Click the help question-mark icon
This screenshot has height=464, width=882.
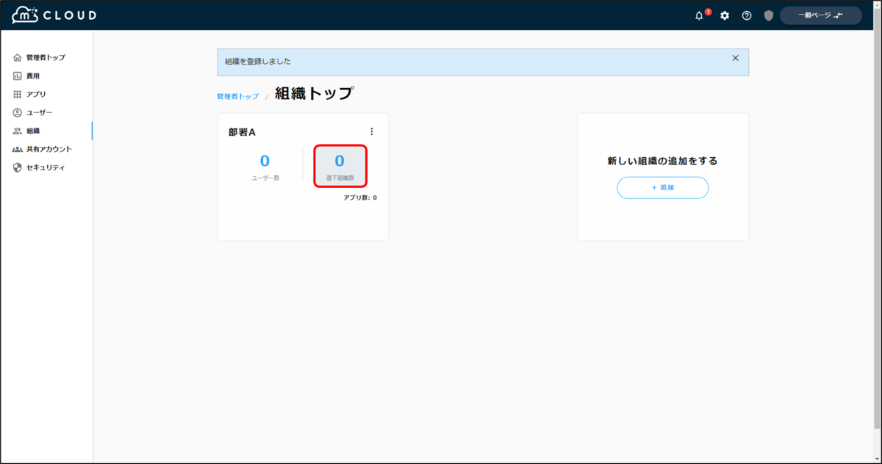click(x=746, y=15)
